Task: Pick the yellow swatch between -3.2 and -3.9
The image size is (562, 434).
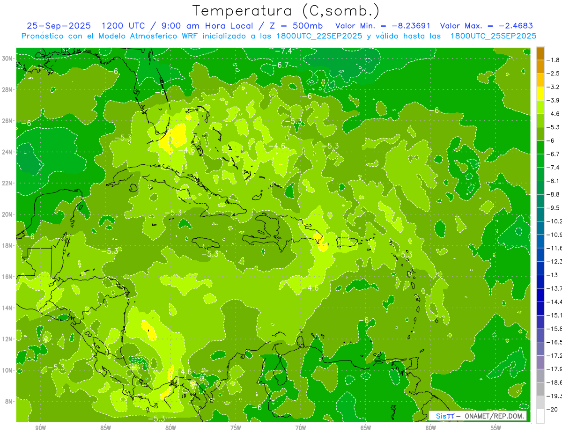Action: click(x=540, y=93)
